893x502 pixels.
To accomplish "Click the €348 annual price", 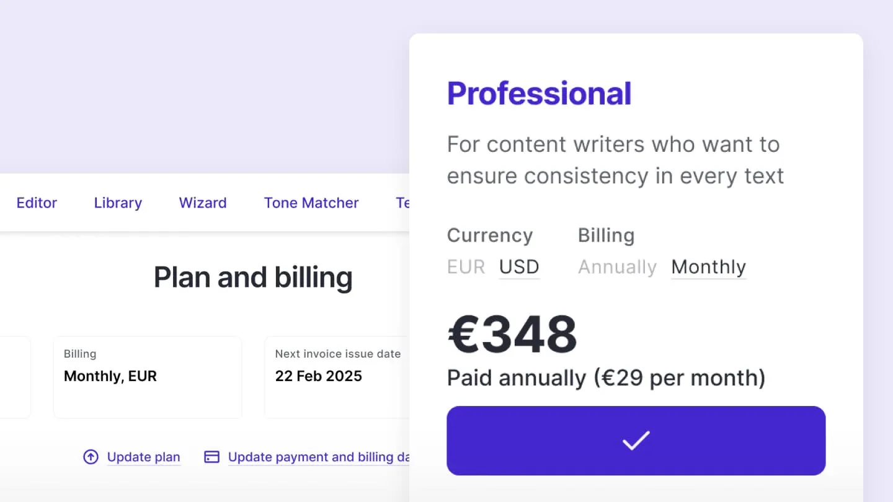I will (x=511, y=335).
